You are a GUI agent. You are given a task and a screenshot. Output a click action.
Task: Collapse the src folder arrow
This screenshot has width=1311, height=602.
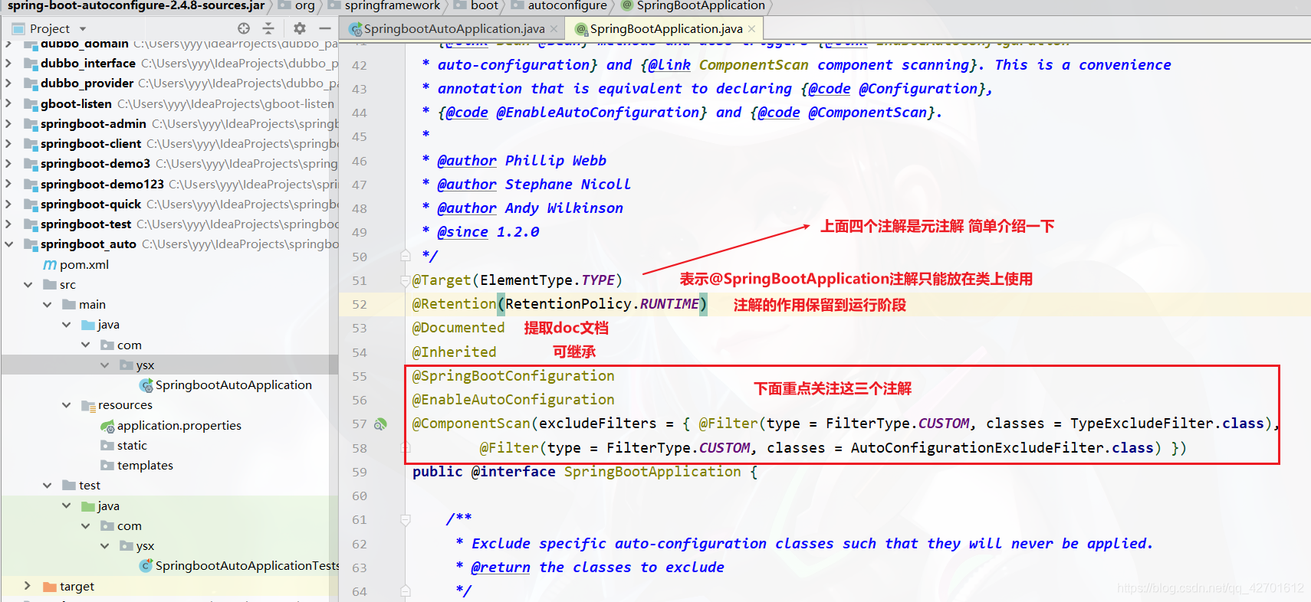(x=28, y=284)
